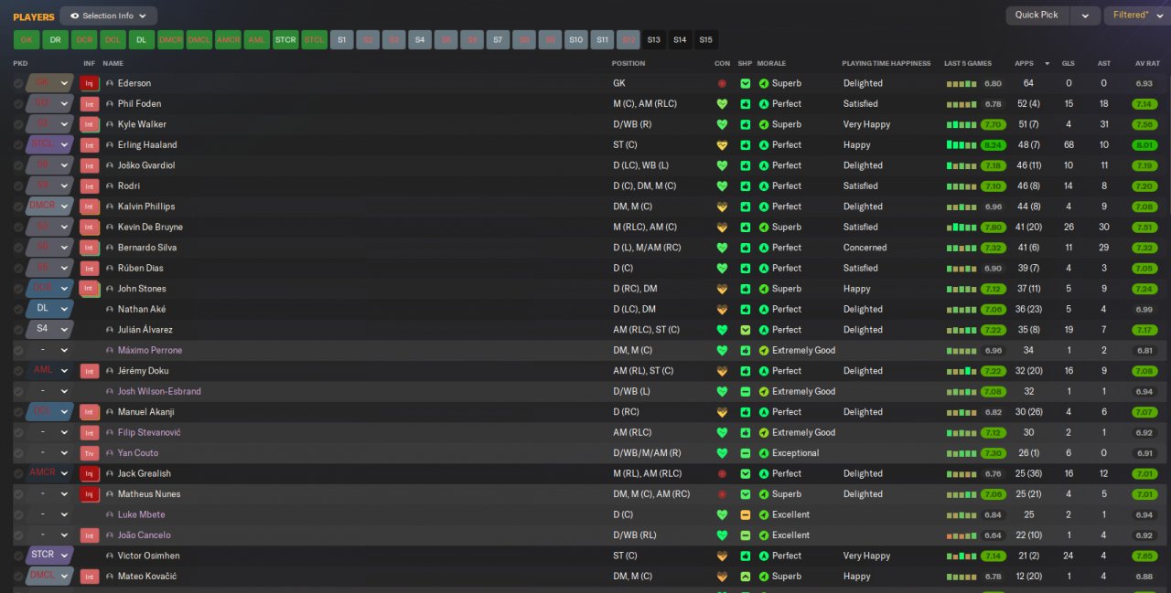The height and width of the screenshot is (593, 1171).
Task: Select the S7 substitute slot
Action: pos(498,40)
